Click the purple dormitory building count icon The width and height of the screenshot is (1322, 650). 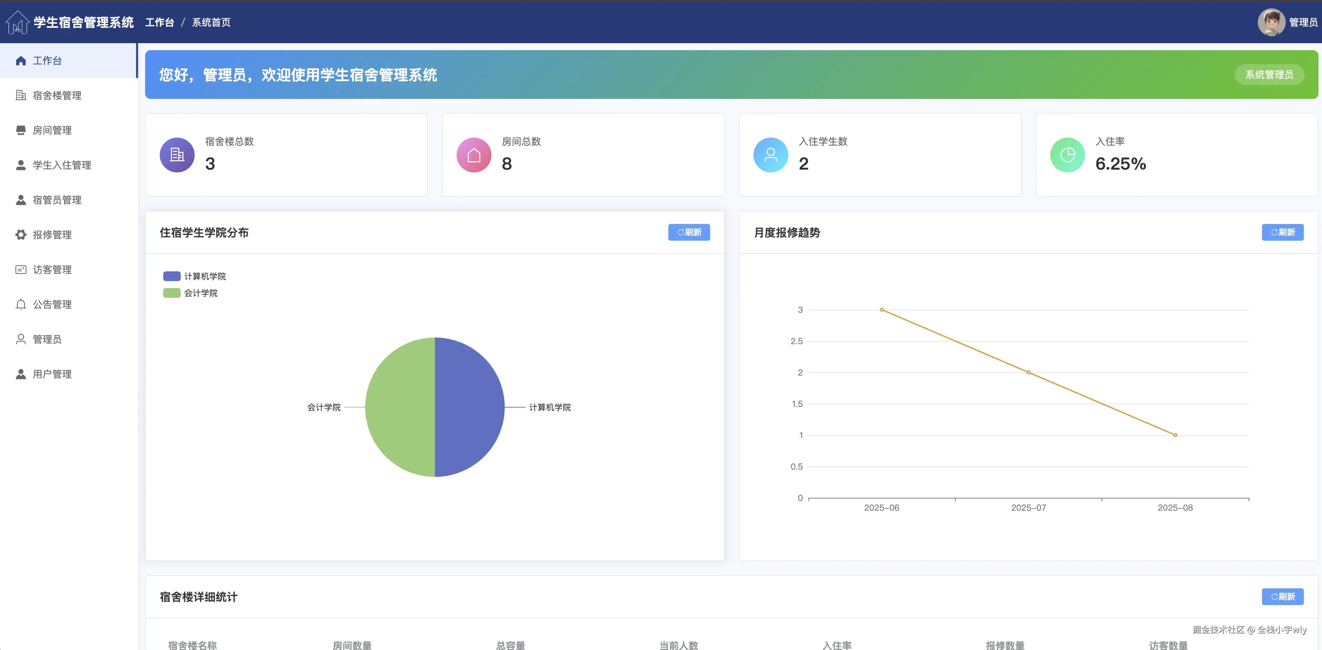pyautogui.click(x=177, y=155)
